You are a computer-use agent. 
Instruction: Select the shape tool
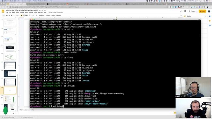pos(29,16)
